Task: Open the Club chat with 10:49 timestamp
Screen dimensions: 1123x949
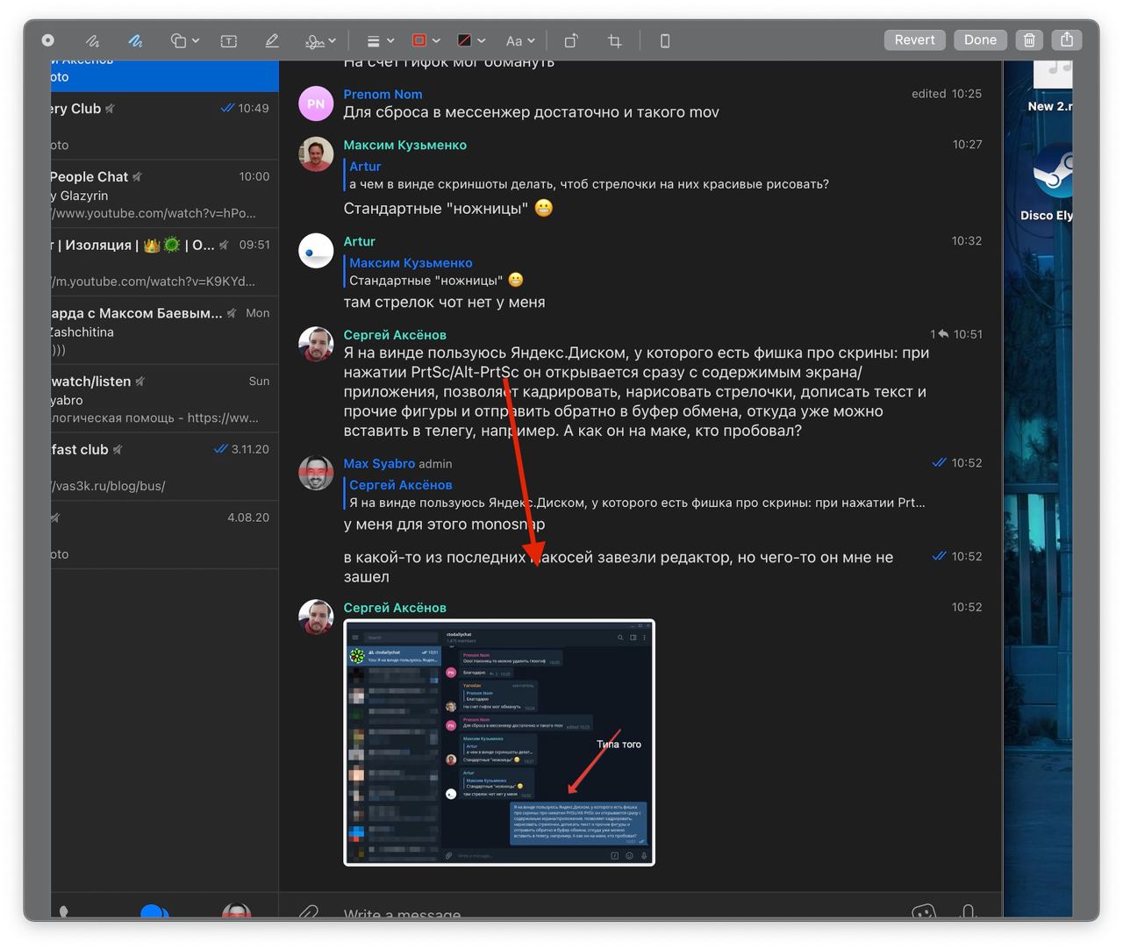Action: 165,125
